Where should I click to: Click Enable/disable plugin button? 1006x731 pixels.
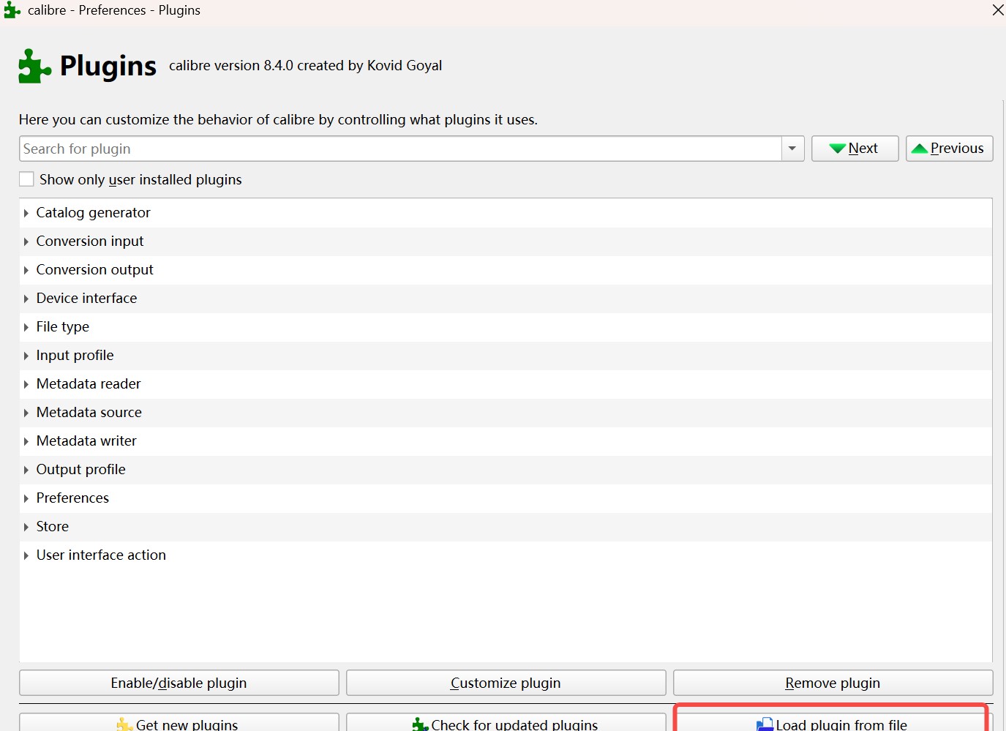tap(179, 683)
